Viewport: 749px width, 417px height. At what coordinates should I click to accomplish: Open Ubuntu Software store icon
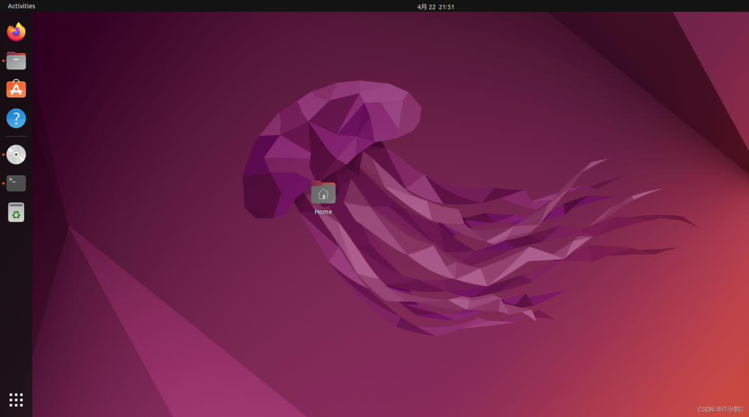pos(16,88)
